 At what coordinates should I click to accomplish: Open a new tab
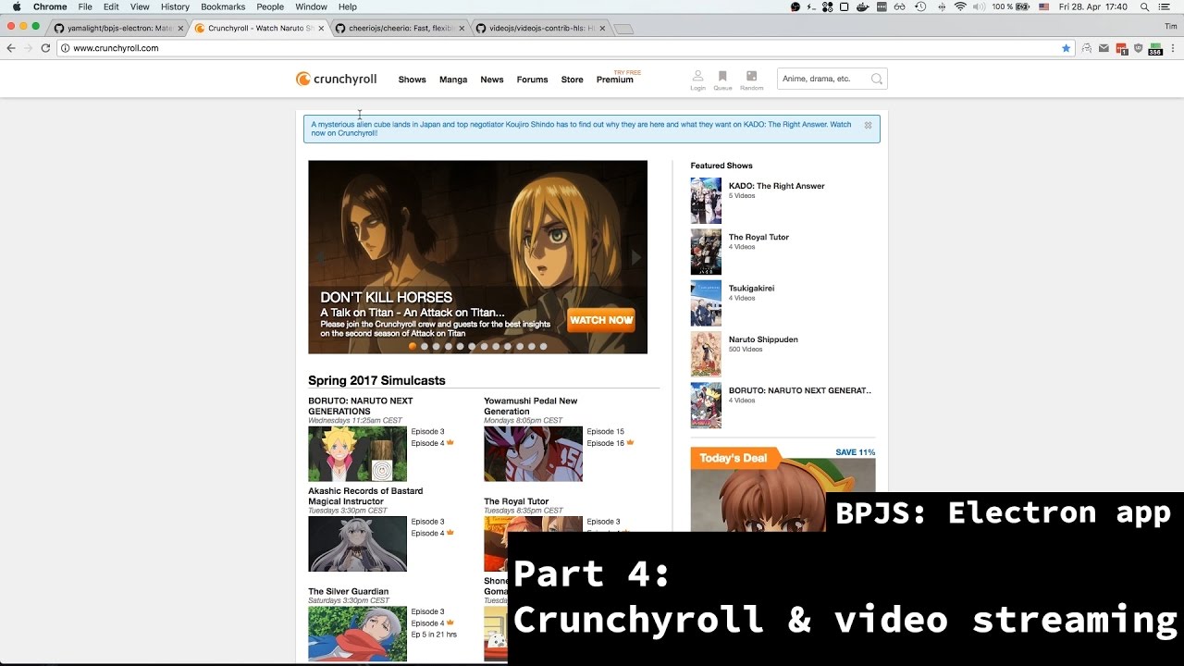point(623,29)
